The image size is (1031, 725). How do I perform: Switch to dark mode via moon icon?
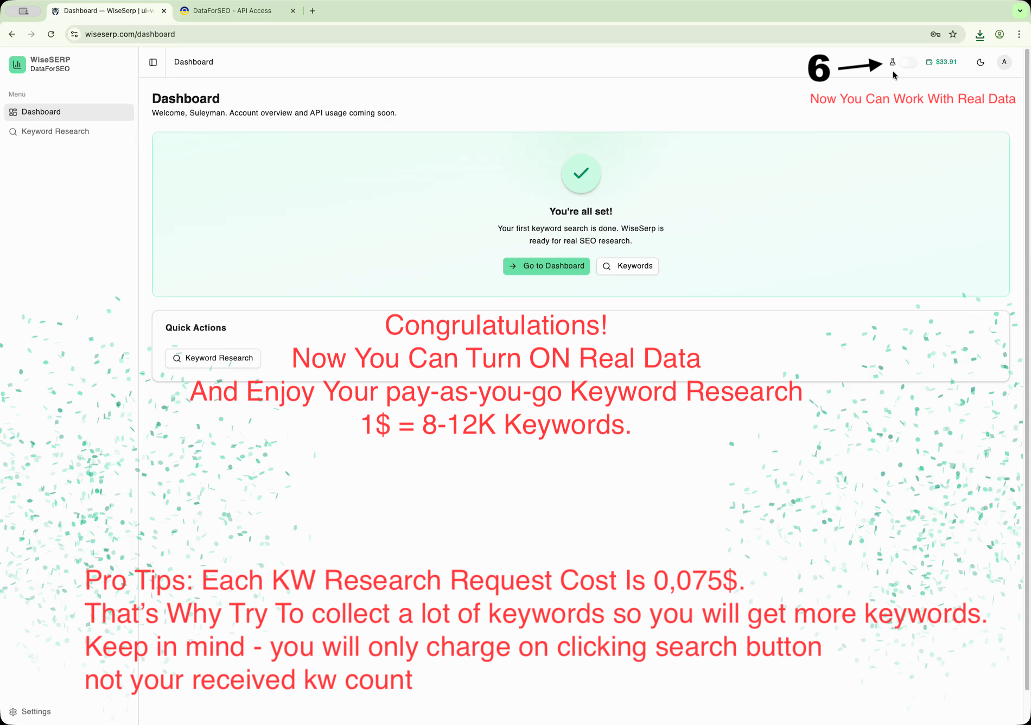coord(981,62)
